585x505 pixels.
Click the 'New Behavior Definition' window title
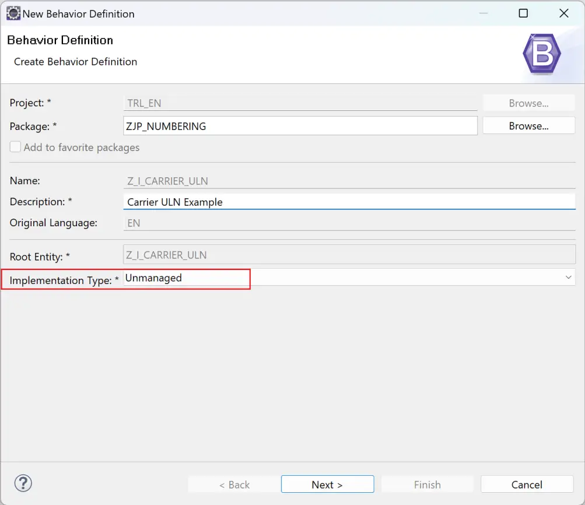[x=78, y=14]
